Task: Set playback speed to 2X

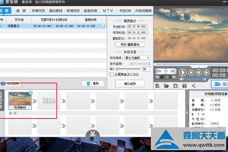Action: tap(172, 71)
